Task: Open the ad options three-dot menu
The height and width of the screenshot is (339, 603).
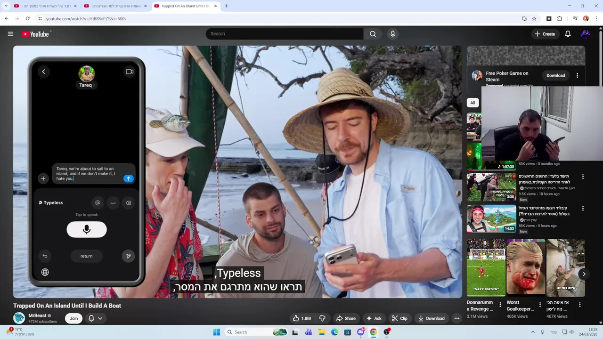Action: (577, 75)
